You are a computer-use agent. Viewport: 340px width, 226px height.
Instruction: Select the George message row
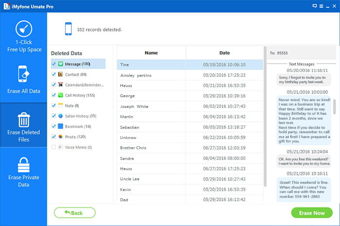click(190, 96)
